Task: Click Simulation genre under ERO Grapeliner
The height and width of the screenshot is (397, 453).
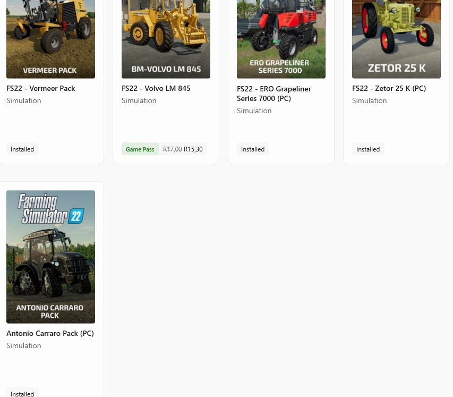Action: [x=254, y=111]
